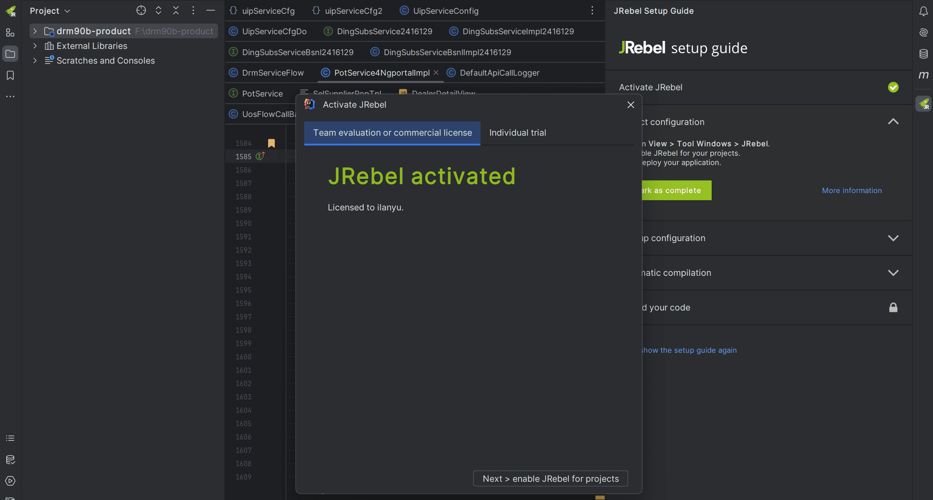Viewport: 933px width, 500px height.
Task: Click the Collapse All icon in Project panel
Action: [176, 11]
